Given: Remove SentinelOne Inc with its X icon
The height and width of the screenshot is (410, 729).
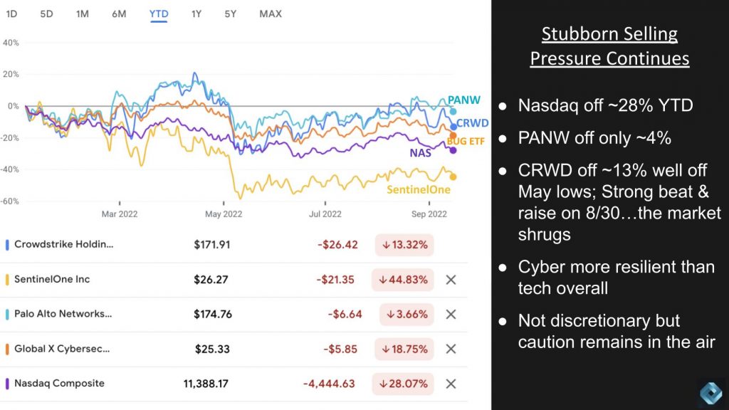Looking at the screenshot, I should point(451,280).
